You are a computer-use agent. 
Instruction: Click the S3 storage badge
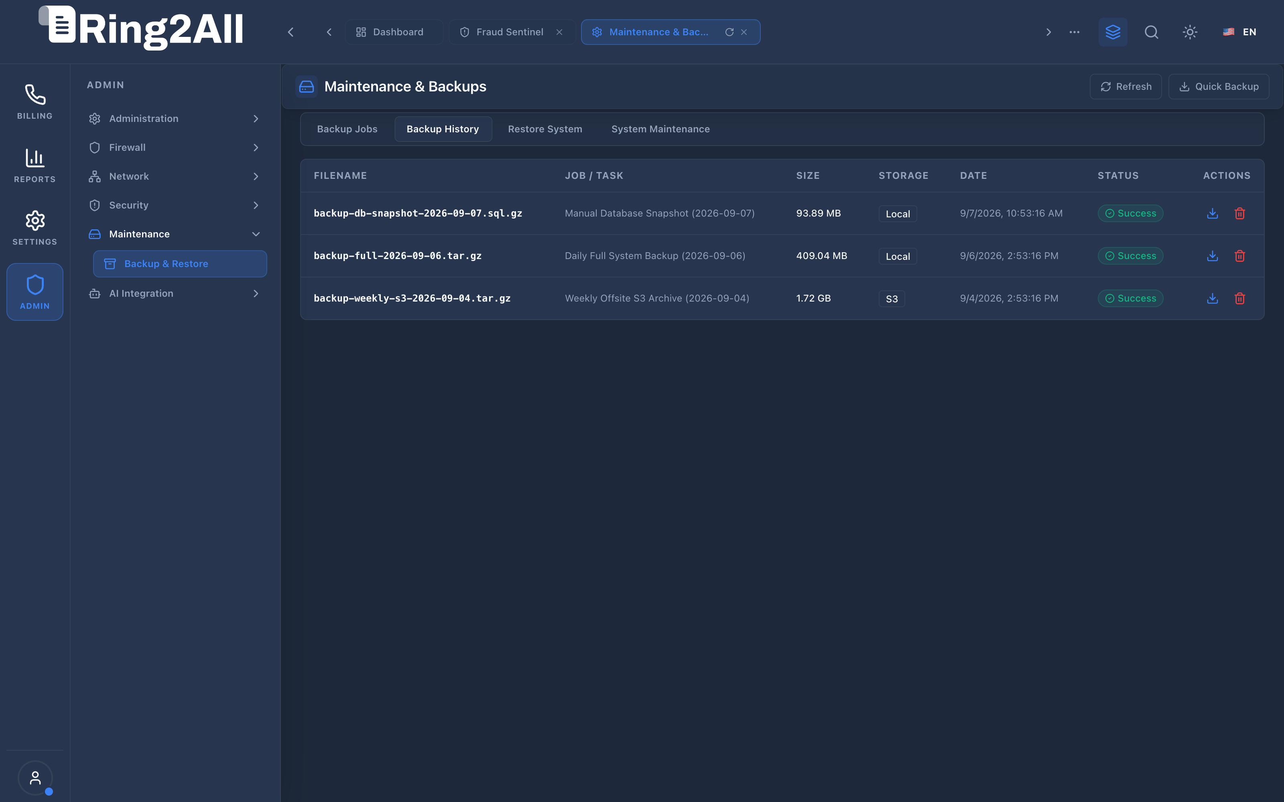[x=891, y=299]
